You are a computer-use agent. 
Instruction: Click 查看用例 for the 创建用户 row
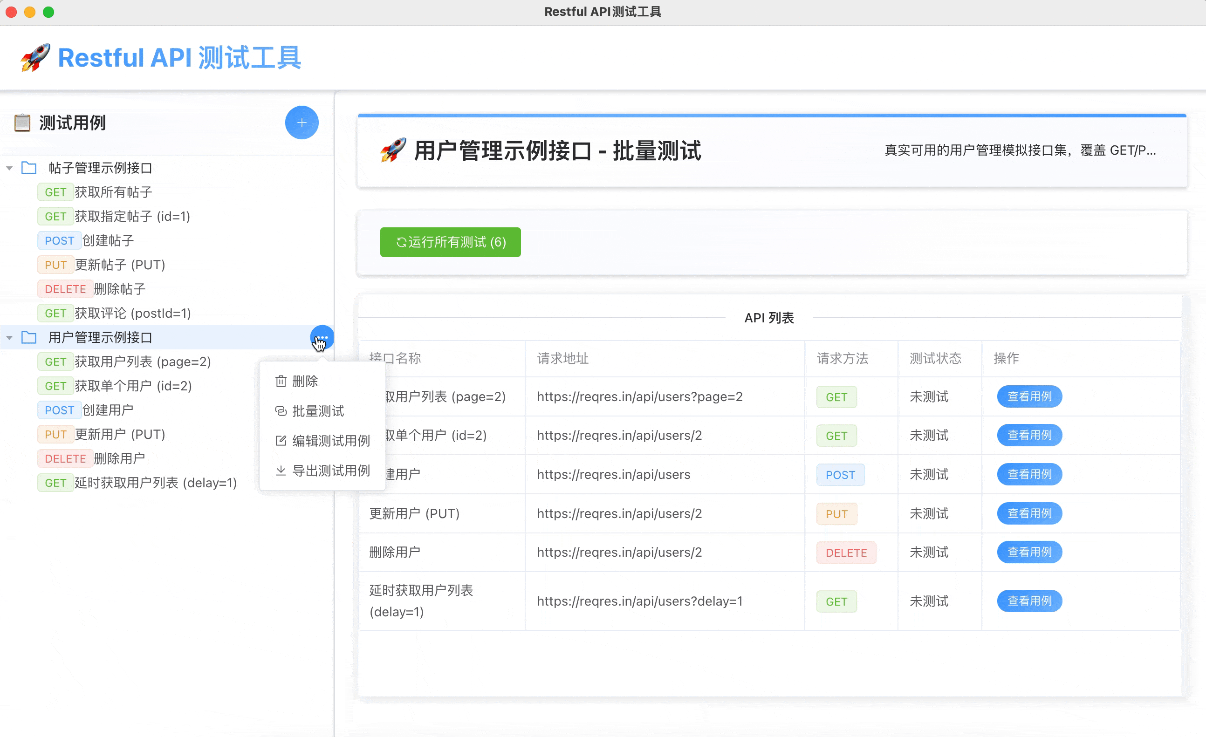1029,474
